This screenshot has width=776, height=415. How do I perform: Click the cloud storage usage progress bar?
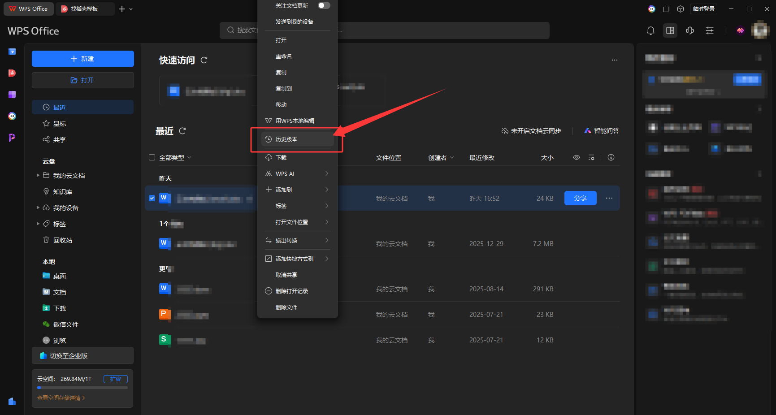coord(82,388)
